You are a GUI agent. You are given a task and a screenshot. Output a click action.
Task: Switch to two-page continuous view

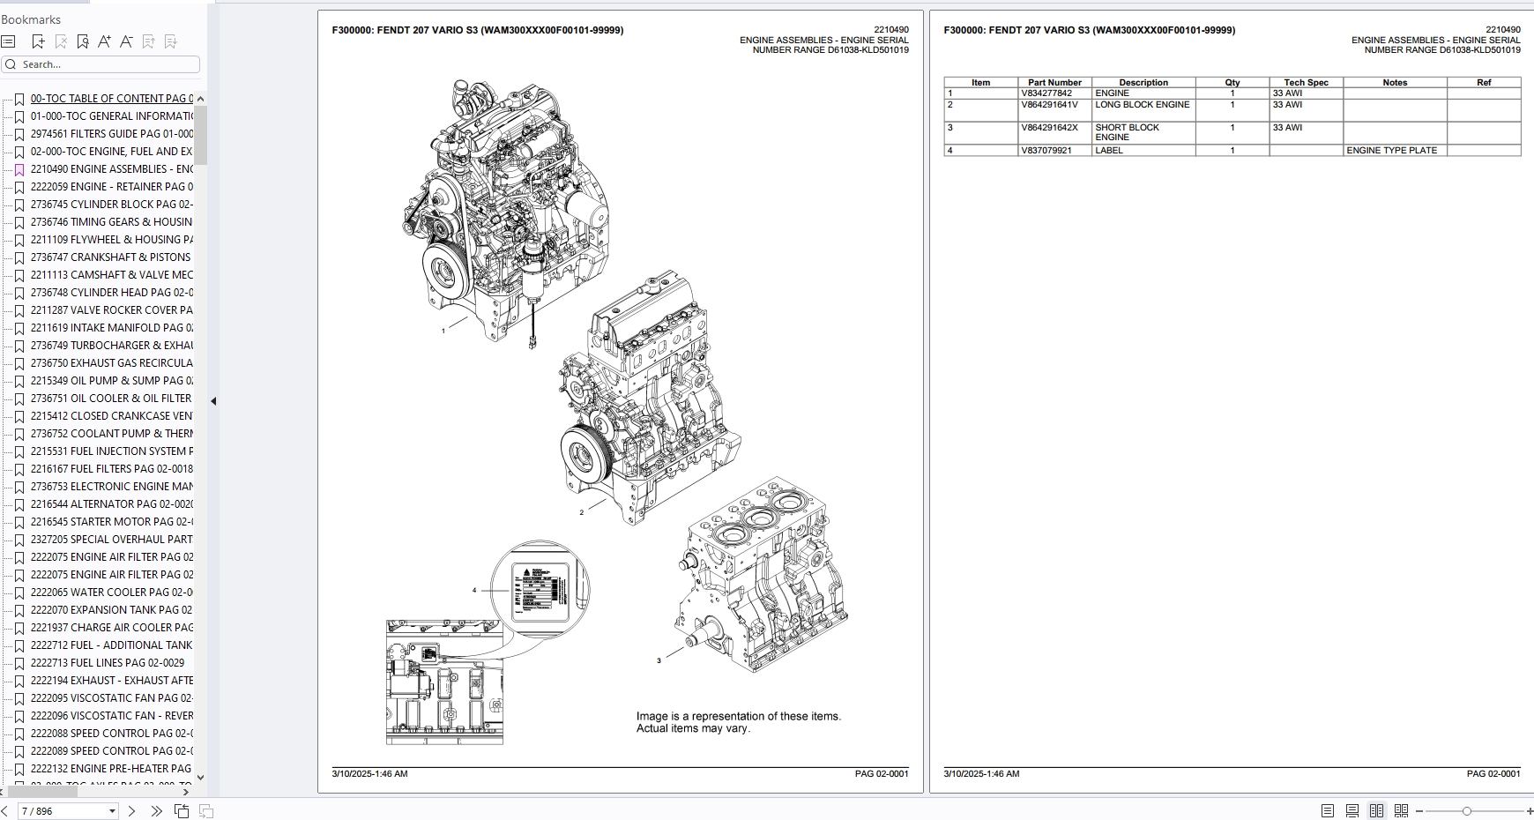coord(1401,811)
